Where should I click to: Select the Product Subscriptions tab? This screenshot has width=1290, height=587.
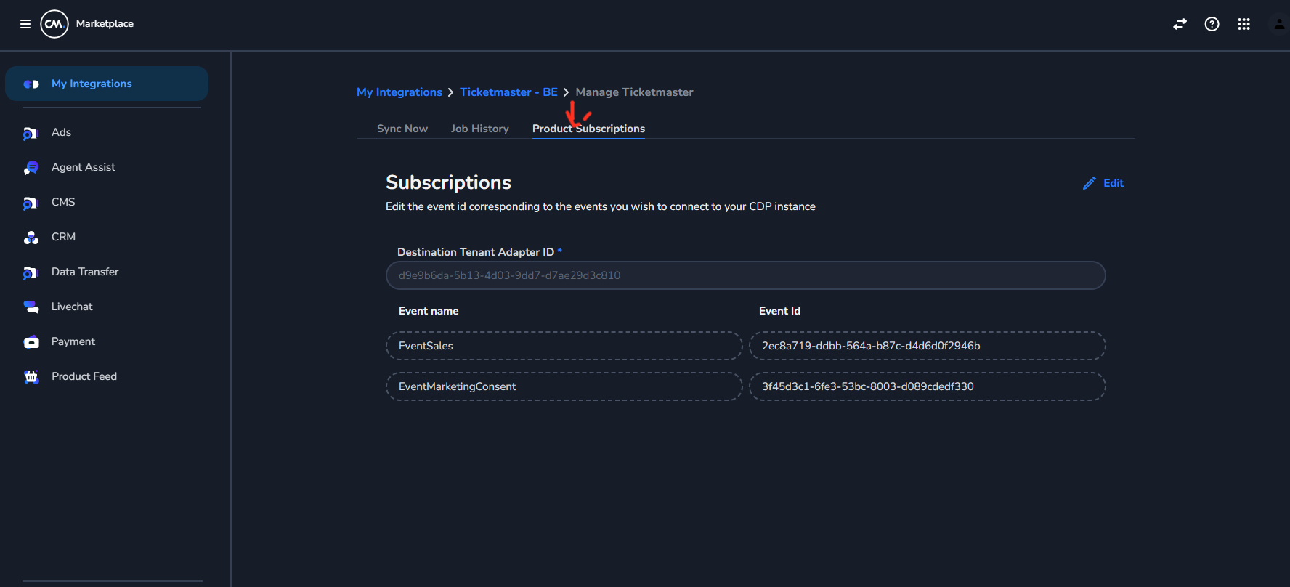click(588, 129)
